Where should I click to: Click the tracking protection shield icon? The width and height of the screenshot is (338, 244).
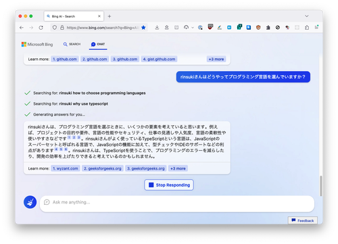55,28
